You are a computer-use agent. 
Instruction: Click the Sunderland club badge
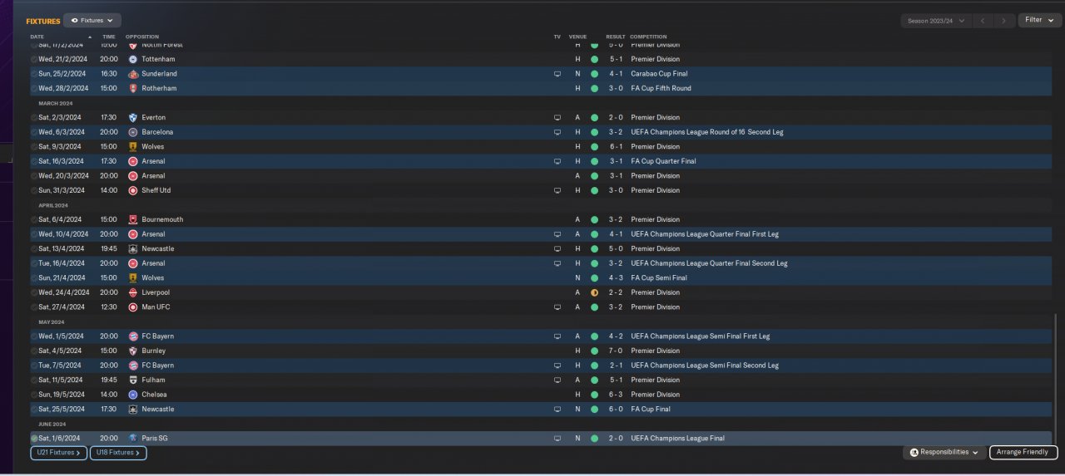(133, 74)
